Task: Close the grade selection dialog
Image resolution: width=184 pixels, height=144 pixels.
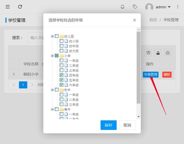Action: 135,20
